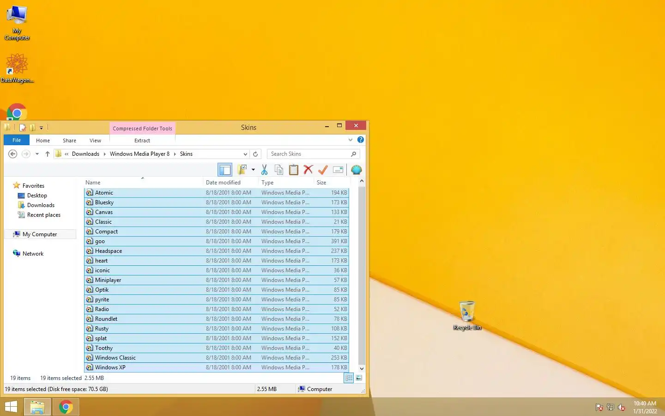Open folder options toolbar icon
The image size is (665, 416).
(242, 170)
